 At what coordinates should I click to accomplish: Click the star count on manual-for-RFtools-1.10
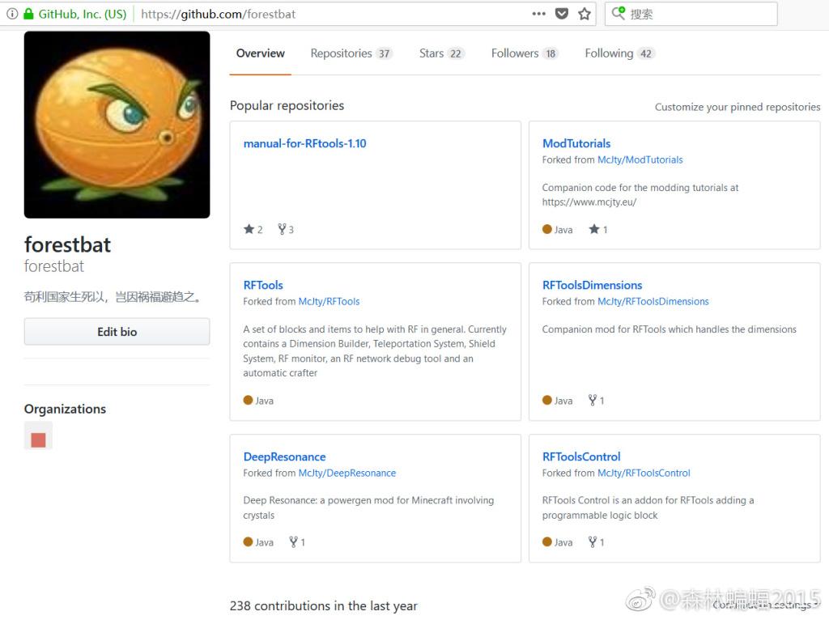(253, 229)
